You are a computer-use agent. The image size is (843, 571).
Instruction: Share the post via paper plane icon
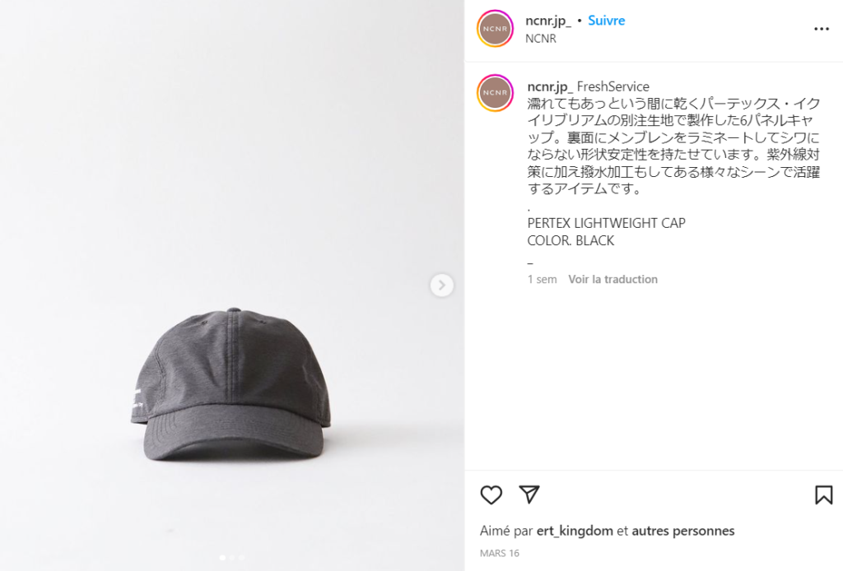point(529,494)
